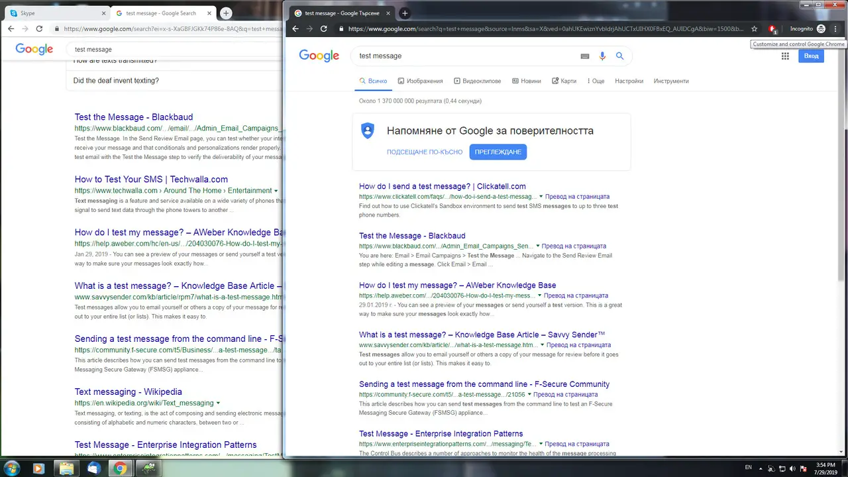Close the Skype tab in the back window
This screenshot has width=848, height=477.
coord(103,13)
